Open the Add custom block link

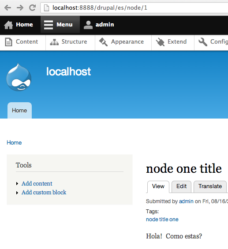click(44, 193)
